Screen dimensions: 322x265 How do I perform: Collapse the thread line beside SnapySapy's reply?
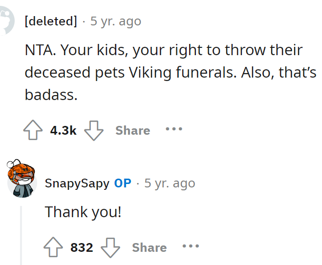point(21,234)
